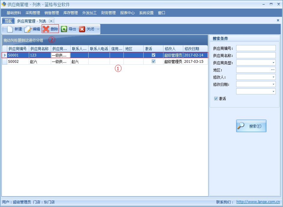Viewport: 283px width, 207px height.
Task: Sort by 修改日期 column header
Action: tap(195, 49)
